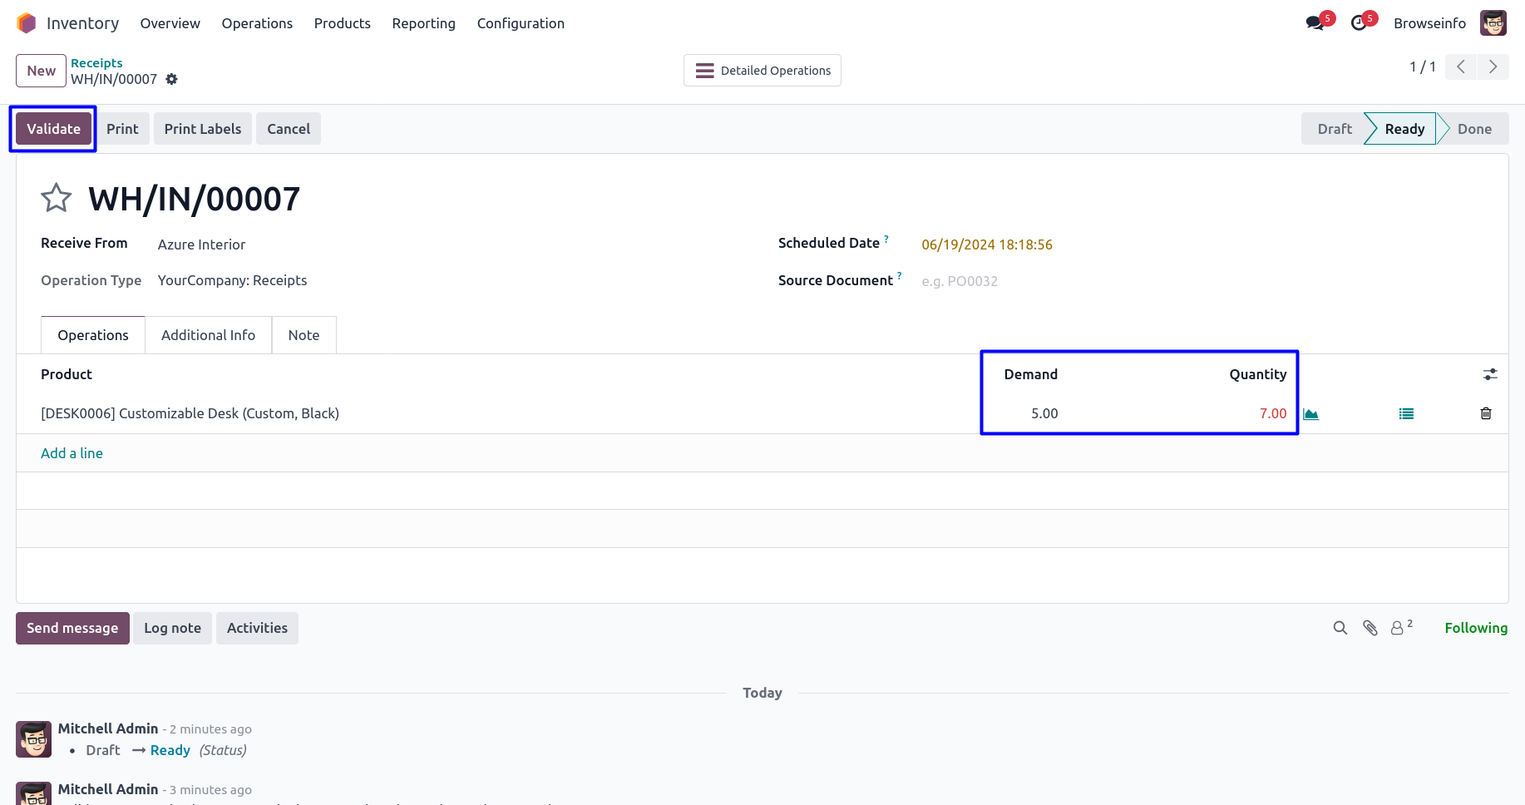Search messages using the magnifier icon
The width and height of the screenshot is (1525, 805).
(x=1340, y=629)
